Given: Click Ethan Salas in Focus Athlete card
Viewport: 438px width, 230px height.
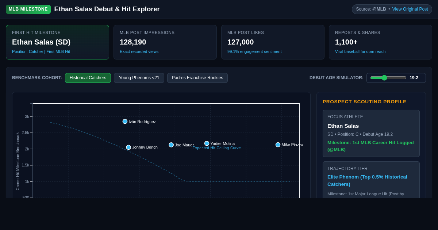Looking at the screenshot, I should click(343, 126).
